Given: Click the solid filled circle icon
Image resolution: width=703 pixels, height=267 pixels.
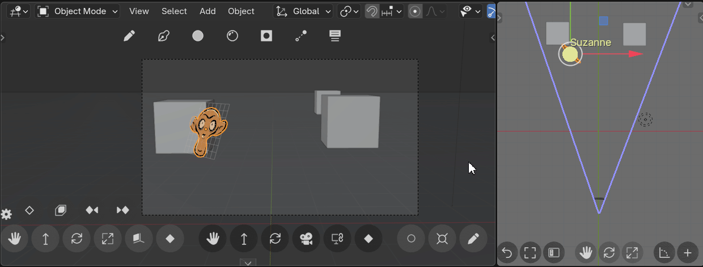Looking at the screenshot, I should [x=197, y=36].
